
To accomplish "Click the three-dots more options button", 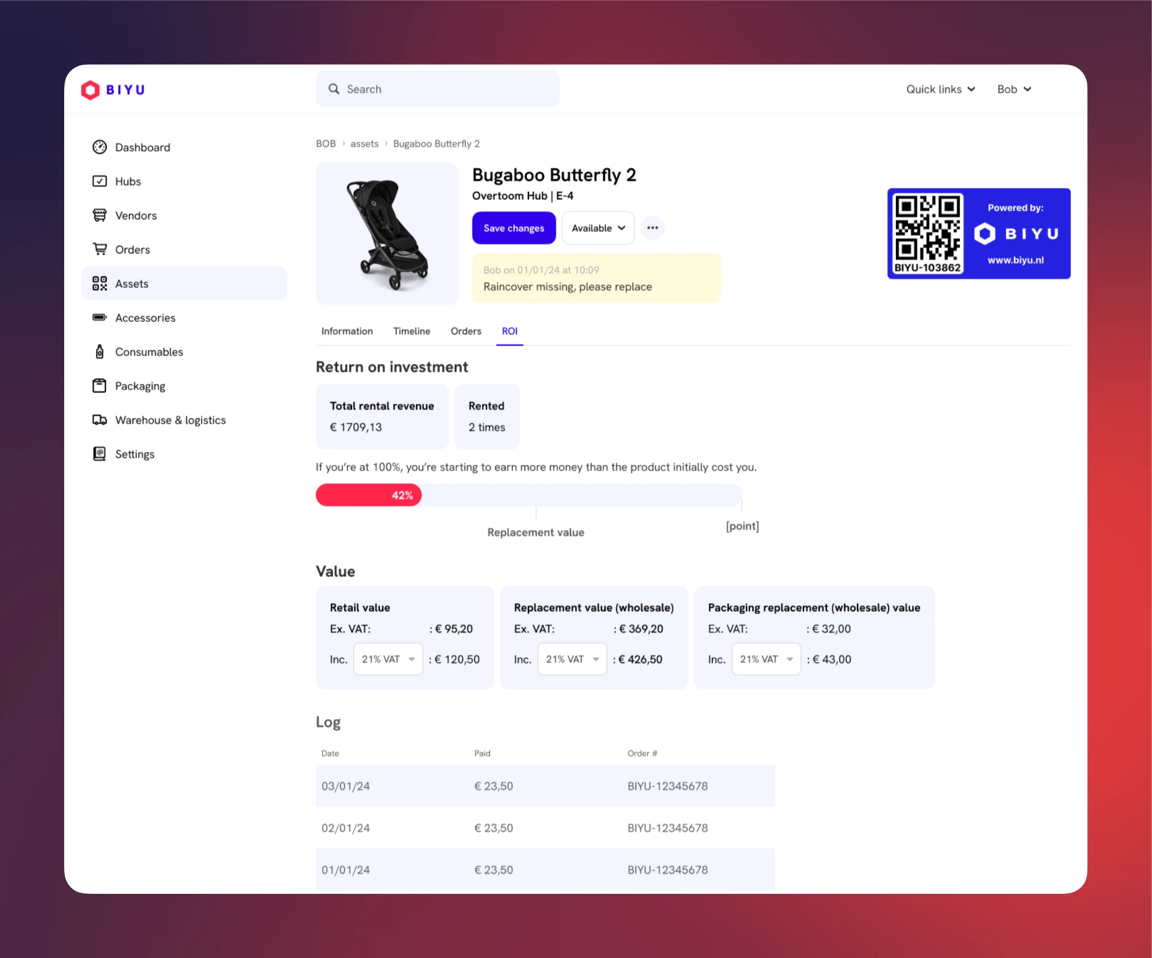I will [x=652, y=228].
